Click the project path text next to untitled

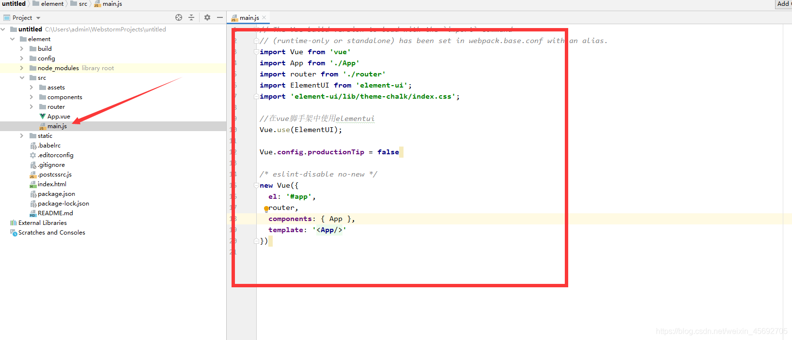106,30
